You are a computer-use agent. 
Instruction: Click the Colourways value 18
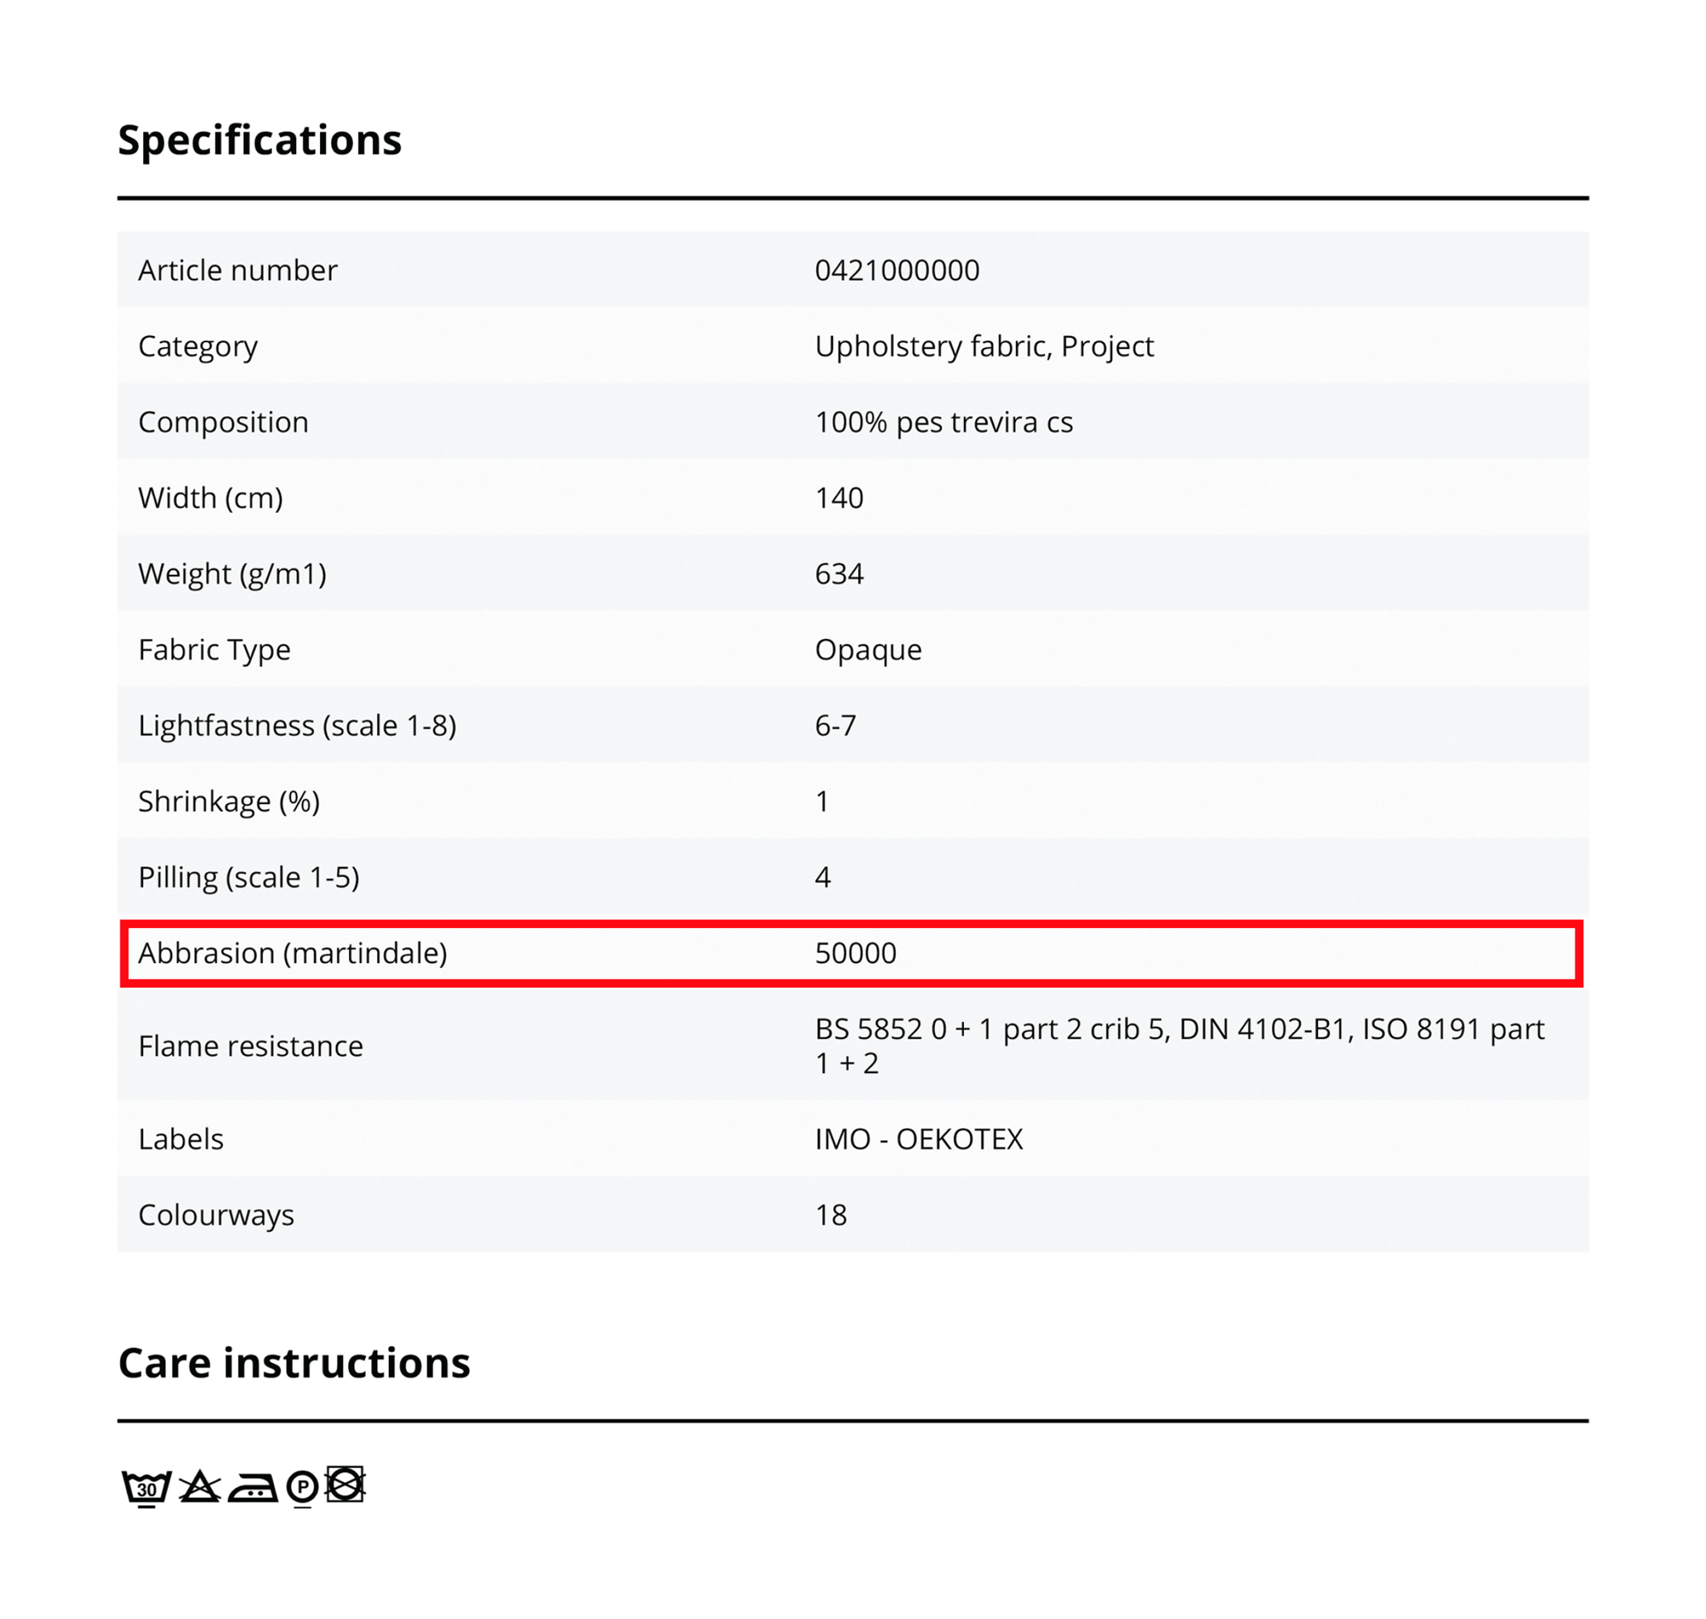pyautogui.click(x=830, y=1216)
